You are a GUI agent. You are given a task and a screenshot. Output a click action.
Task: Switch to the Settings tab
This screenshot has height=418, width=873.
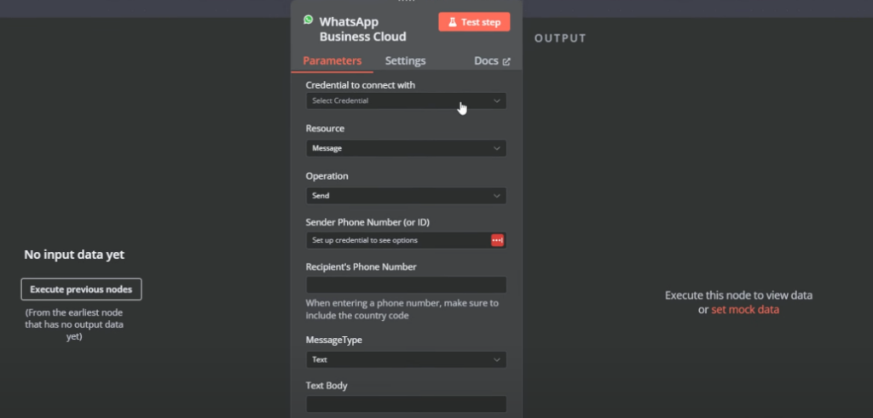[x=405, y=61]
